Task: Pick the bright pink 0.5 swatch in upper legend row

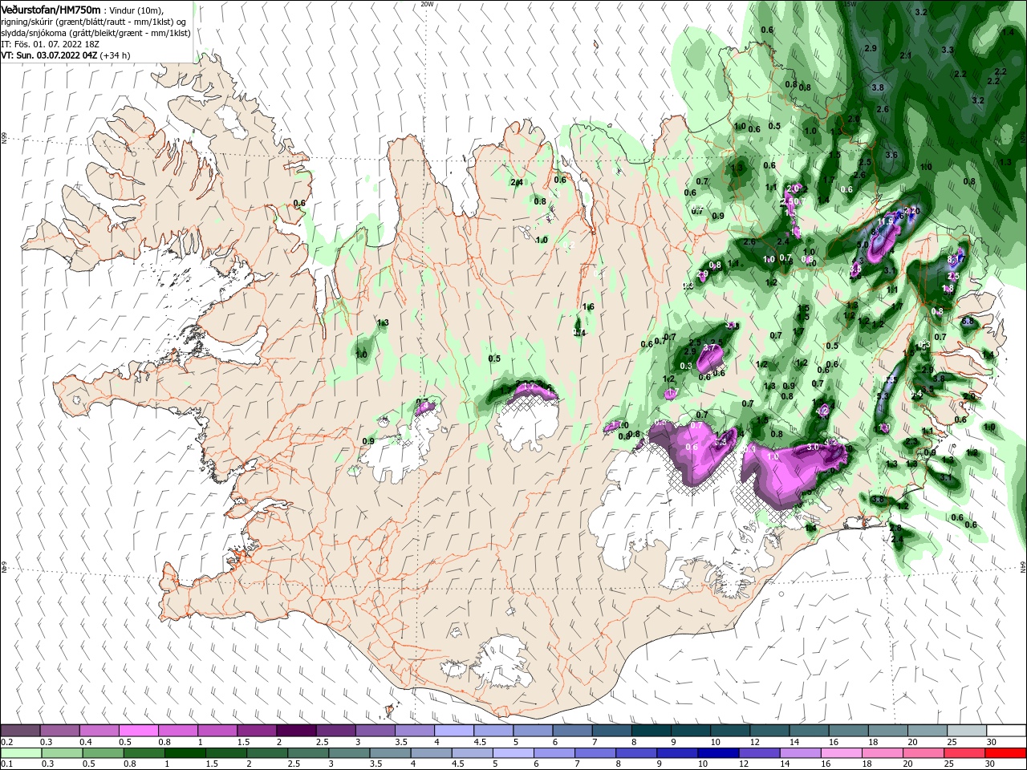Action: point(138,731)
